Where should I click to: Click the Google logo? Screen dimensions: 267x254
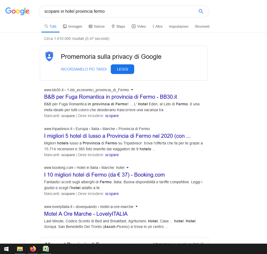pyautogui.click(x=17, y=11)
